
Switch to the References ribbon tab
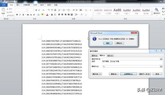coord(35,5)
